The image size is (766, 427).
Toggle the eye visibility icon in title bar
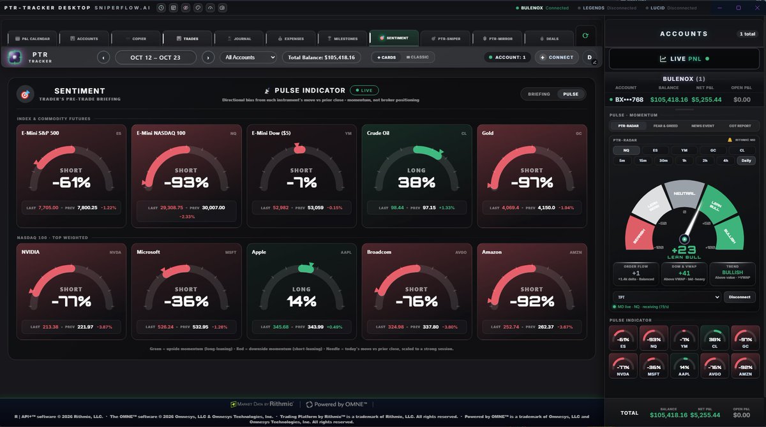(185, 8)
